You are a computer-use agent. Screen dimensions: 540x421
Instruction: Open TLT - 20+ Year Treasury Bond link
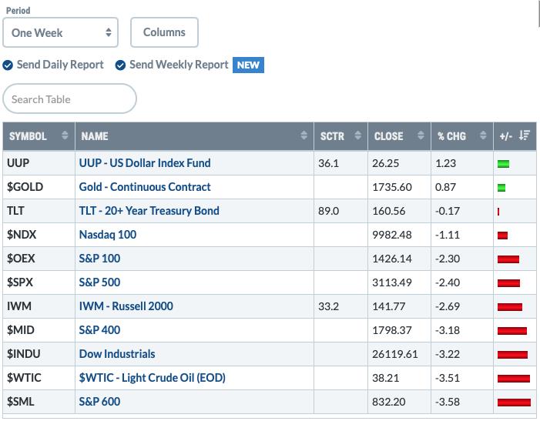click(x=149, y=211)
